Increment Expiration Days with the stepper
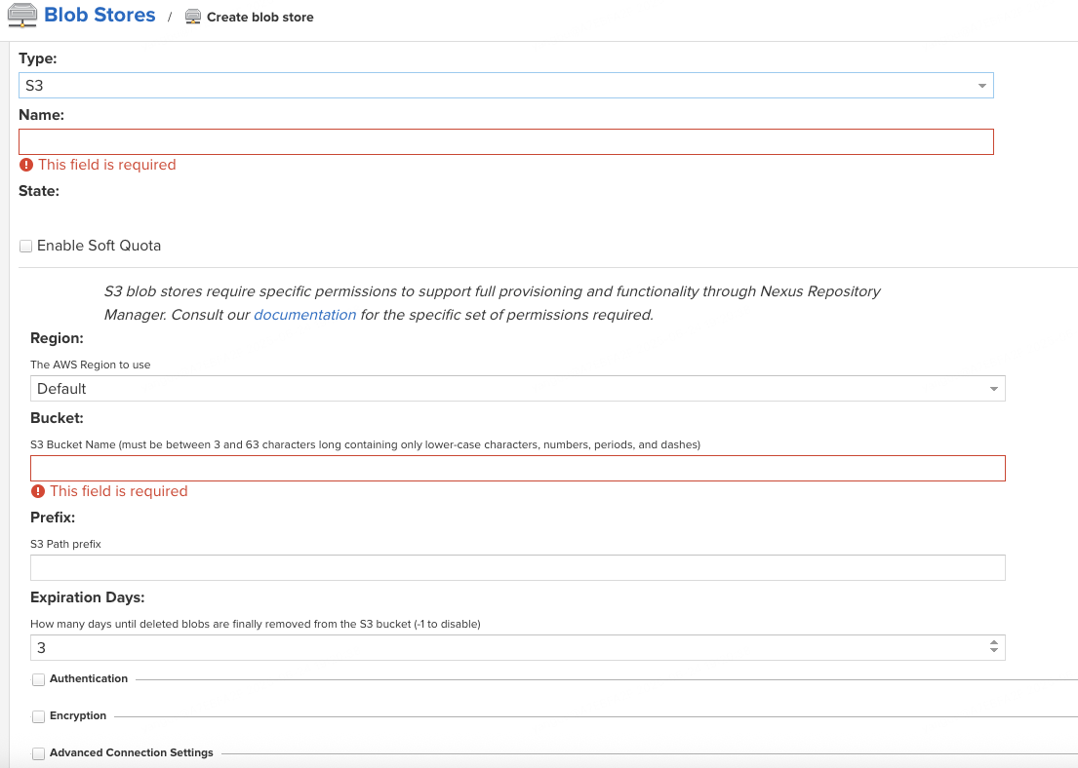Screen dimensions: 1078x768 [993, 642]
